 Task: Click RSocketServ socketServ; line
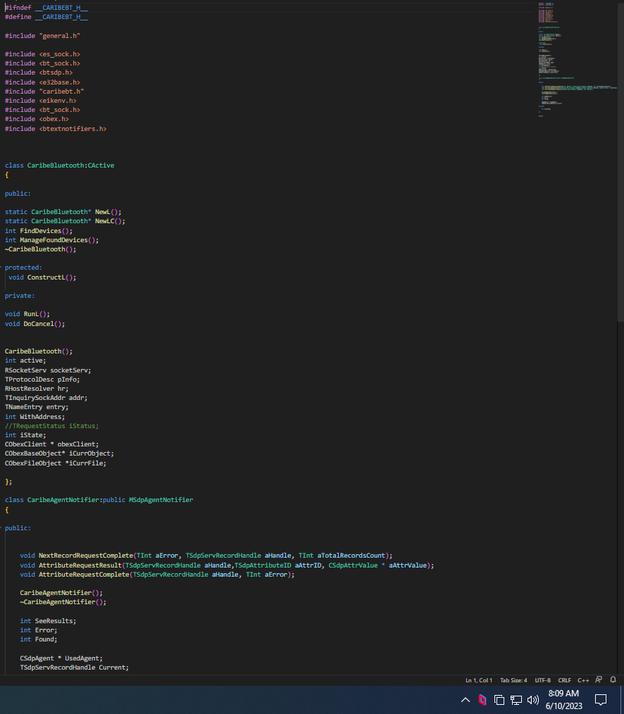(x=48, y=370)
